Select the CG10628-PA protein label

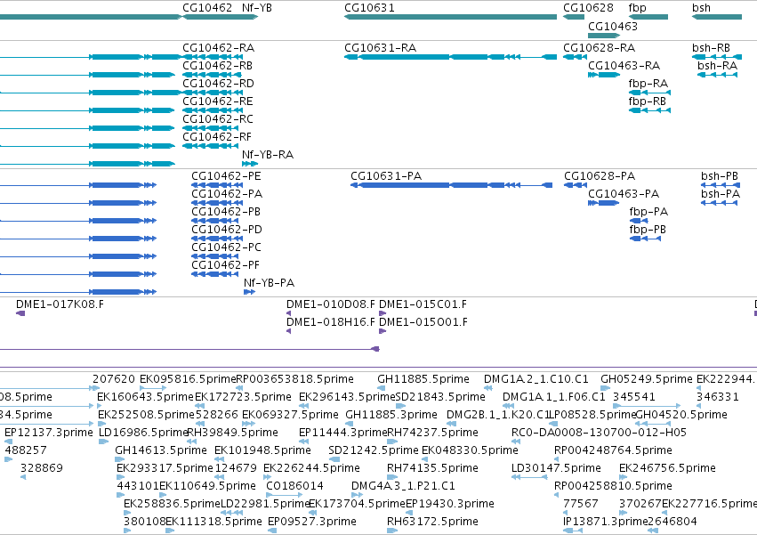(x=600, y=176)
